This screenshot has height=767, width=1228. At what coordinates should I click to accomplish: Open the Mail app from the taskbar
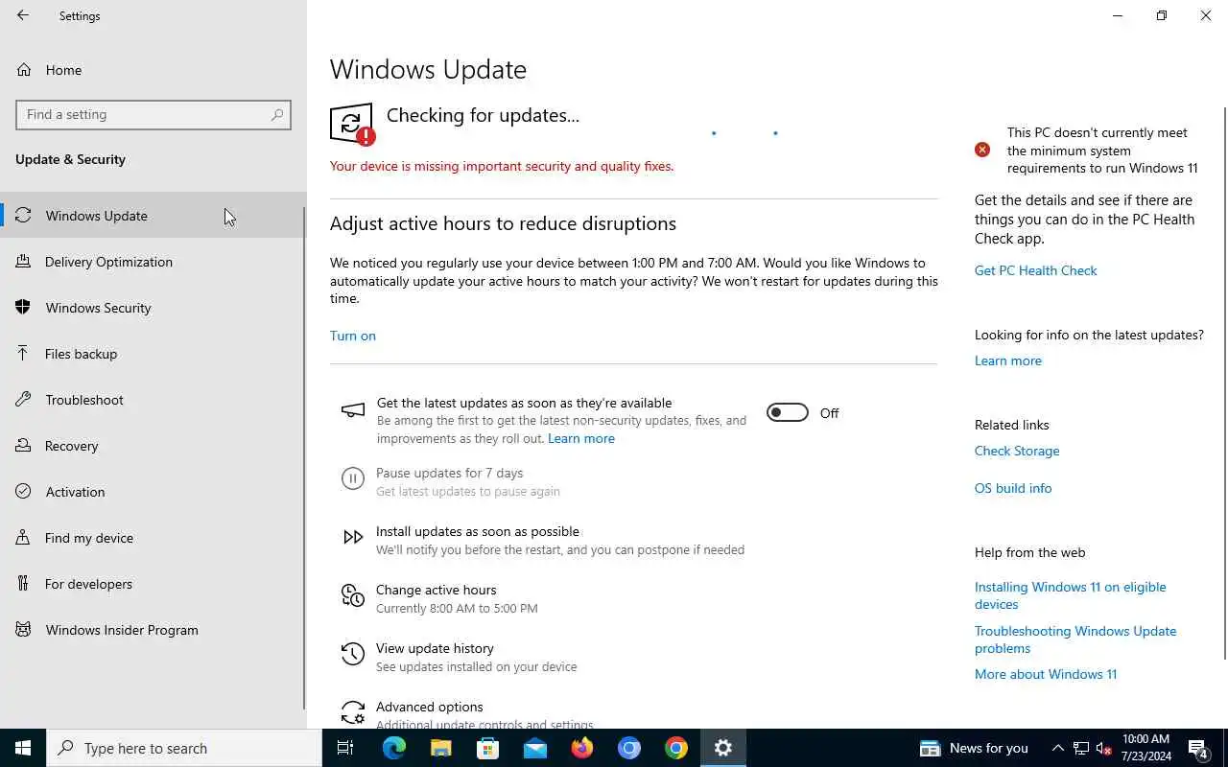(x=534, y=748)
